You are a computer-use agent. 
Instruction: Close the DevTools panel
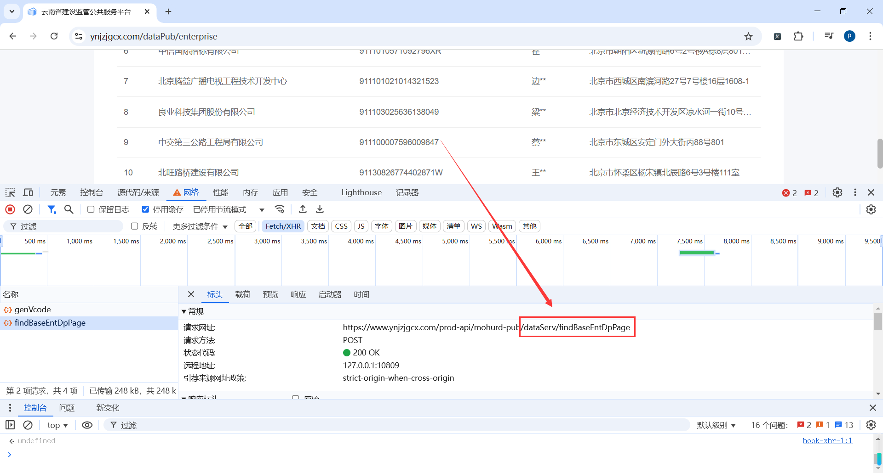click(871, 192)
